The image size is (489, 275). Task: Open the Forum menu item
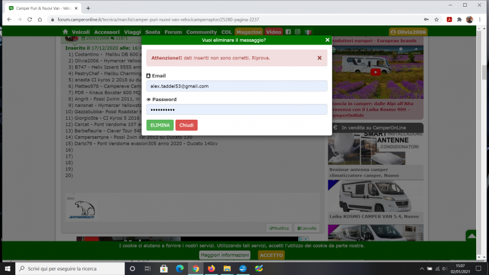pyautogui.click(x=173, y=32)
